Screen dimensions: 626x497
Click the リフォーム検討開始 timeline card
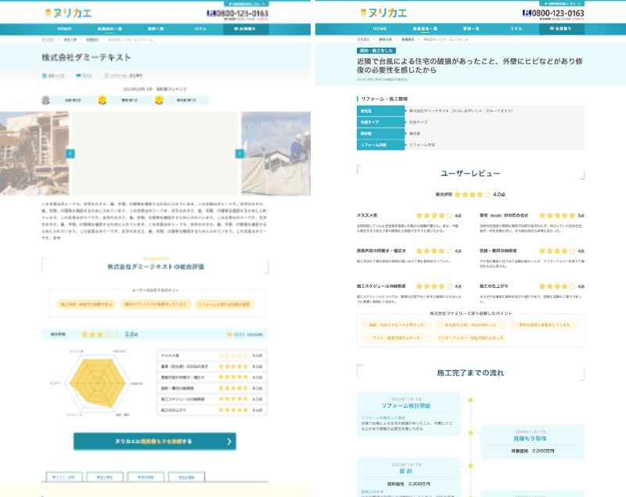405,413
